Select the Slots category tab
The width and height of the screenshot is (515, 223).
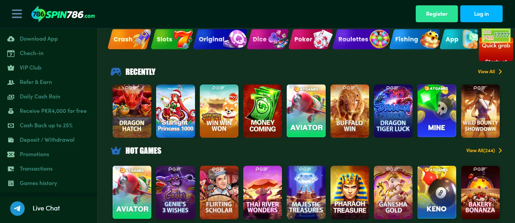pyautogui.click(x=172, y=39)
